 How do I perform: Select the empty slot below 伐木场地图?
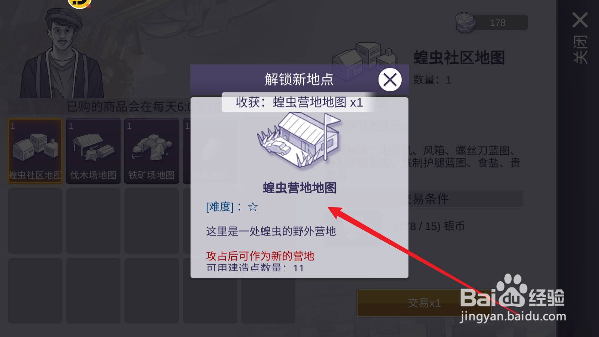(93, 221)
